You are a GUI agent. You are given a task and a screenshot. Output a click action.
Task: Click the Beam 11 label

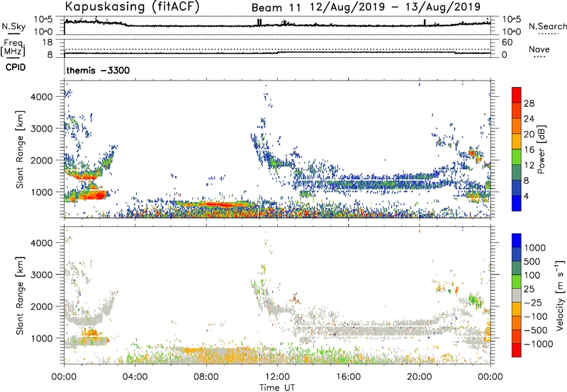(x=276, y=8)
